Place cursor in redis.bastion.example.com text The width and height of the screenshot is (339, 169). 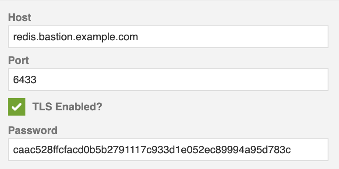75,37
